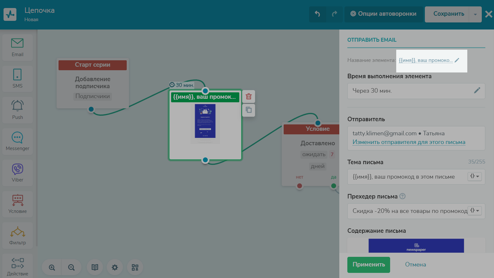Zoom in on the canvas
Image resolution: width=494 pixels, height=278 pixels.
pyautogui.click(x=52, y=267)
